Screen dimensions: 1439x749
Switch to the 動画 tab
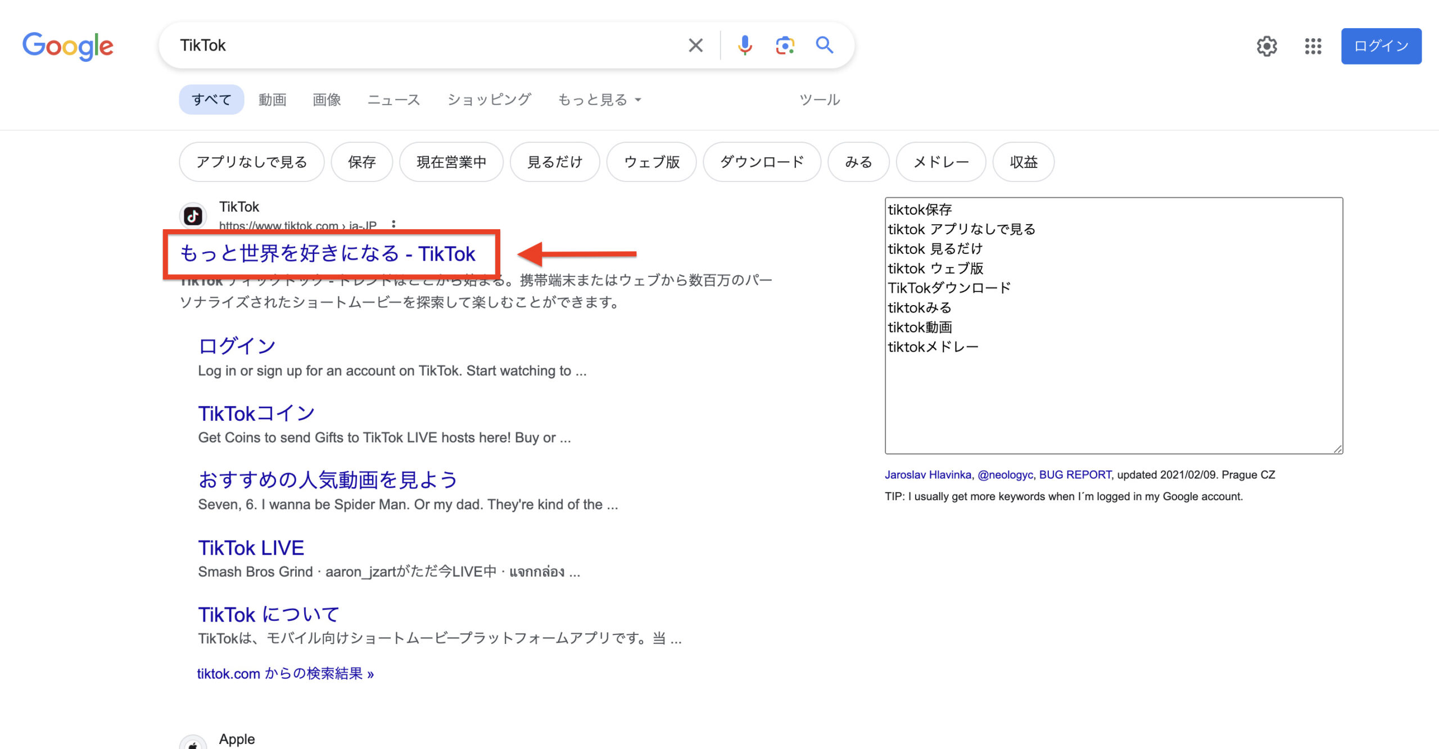tap(273, 99)
